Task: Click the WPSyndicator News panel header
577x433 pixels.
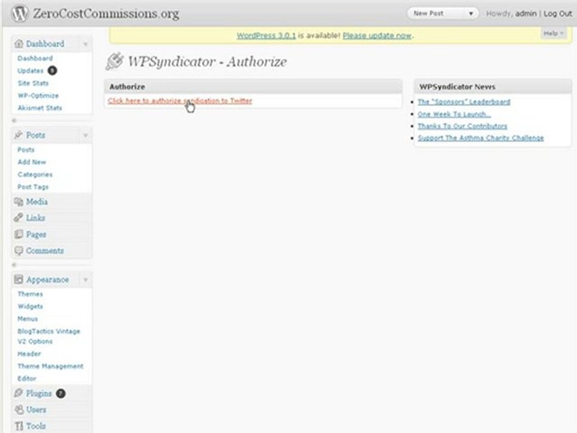Action: coord(493,87)
